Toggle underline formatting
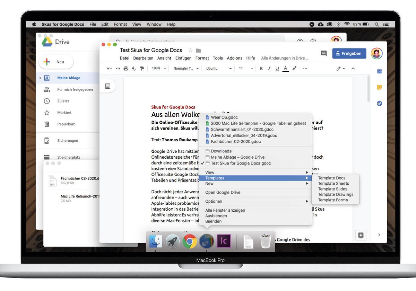Viewport: 416px width, 291px height. tap(277, 69)
